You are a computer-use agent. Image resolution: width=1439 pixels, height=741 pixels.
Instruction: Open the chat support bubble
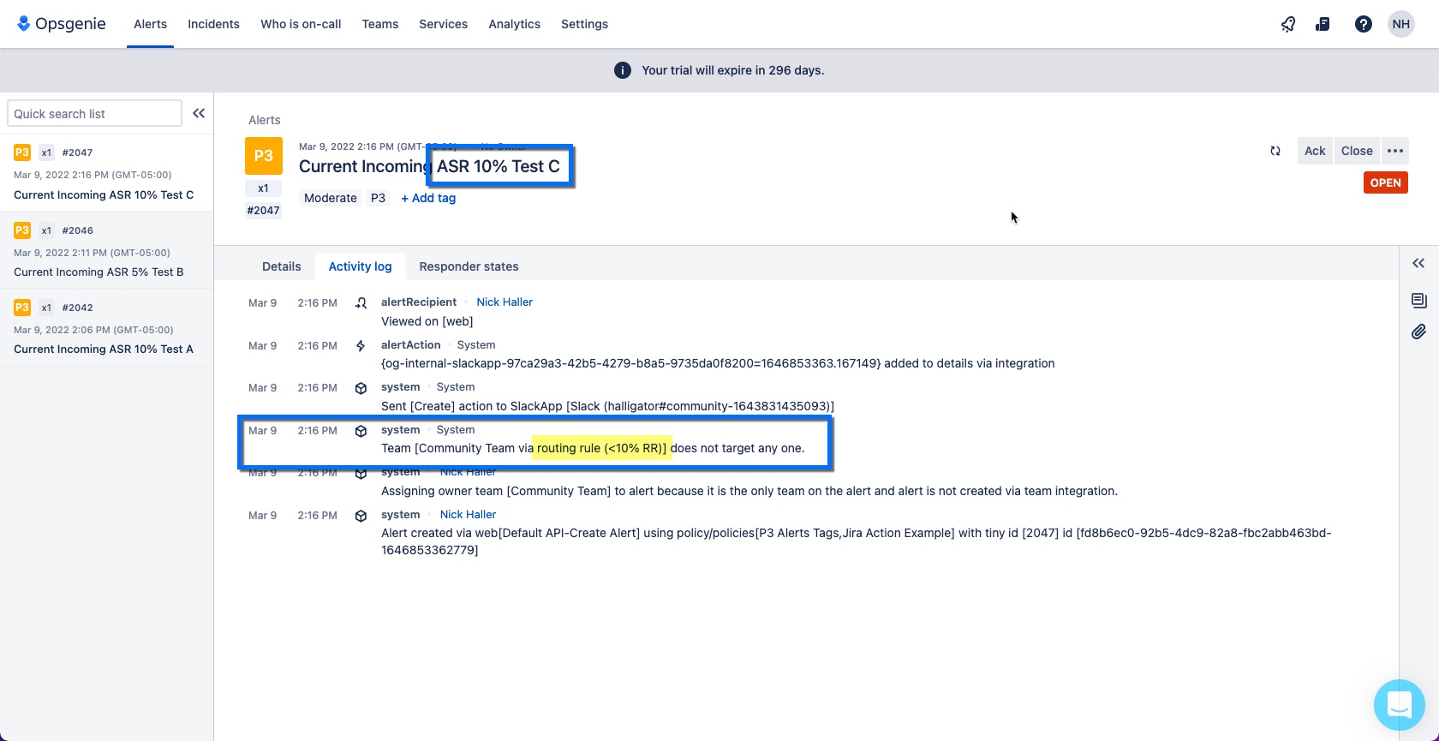(1399, 704)
